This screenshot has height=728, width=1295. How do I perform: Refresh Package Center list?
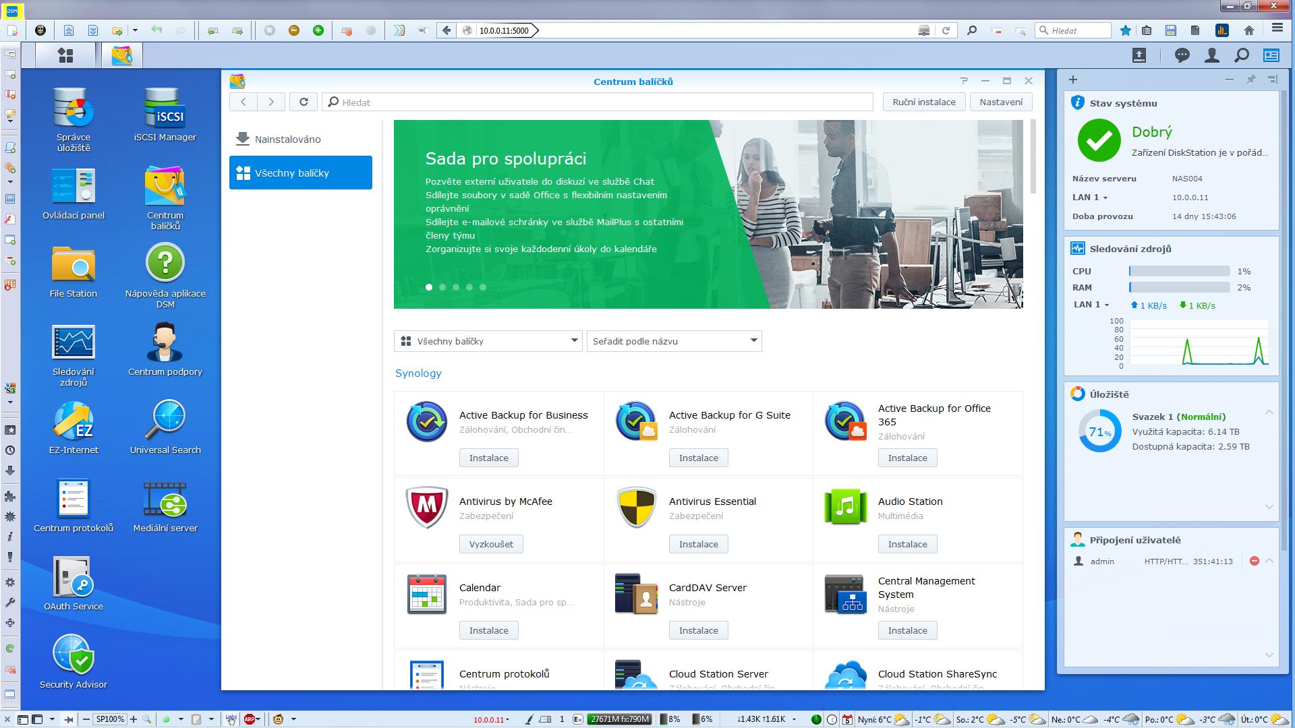point(304,102)
